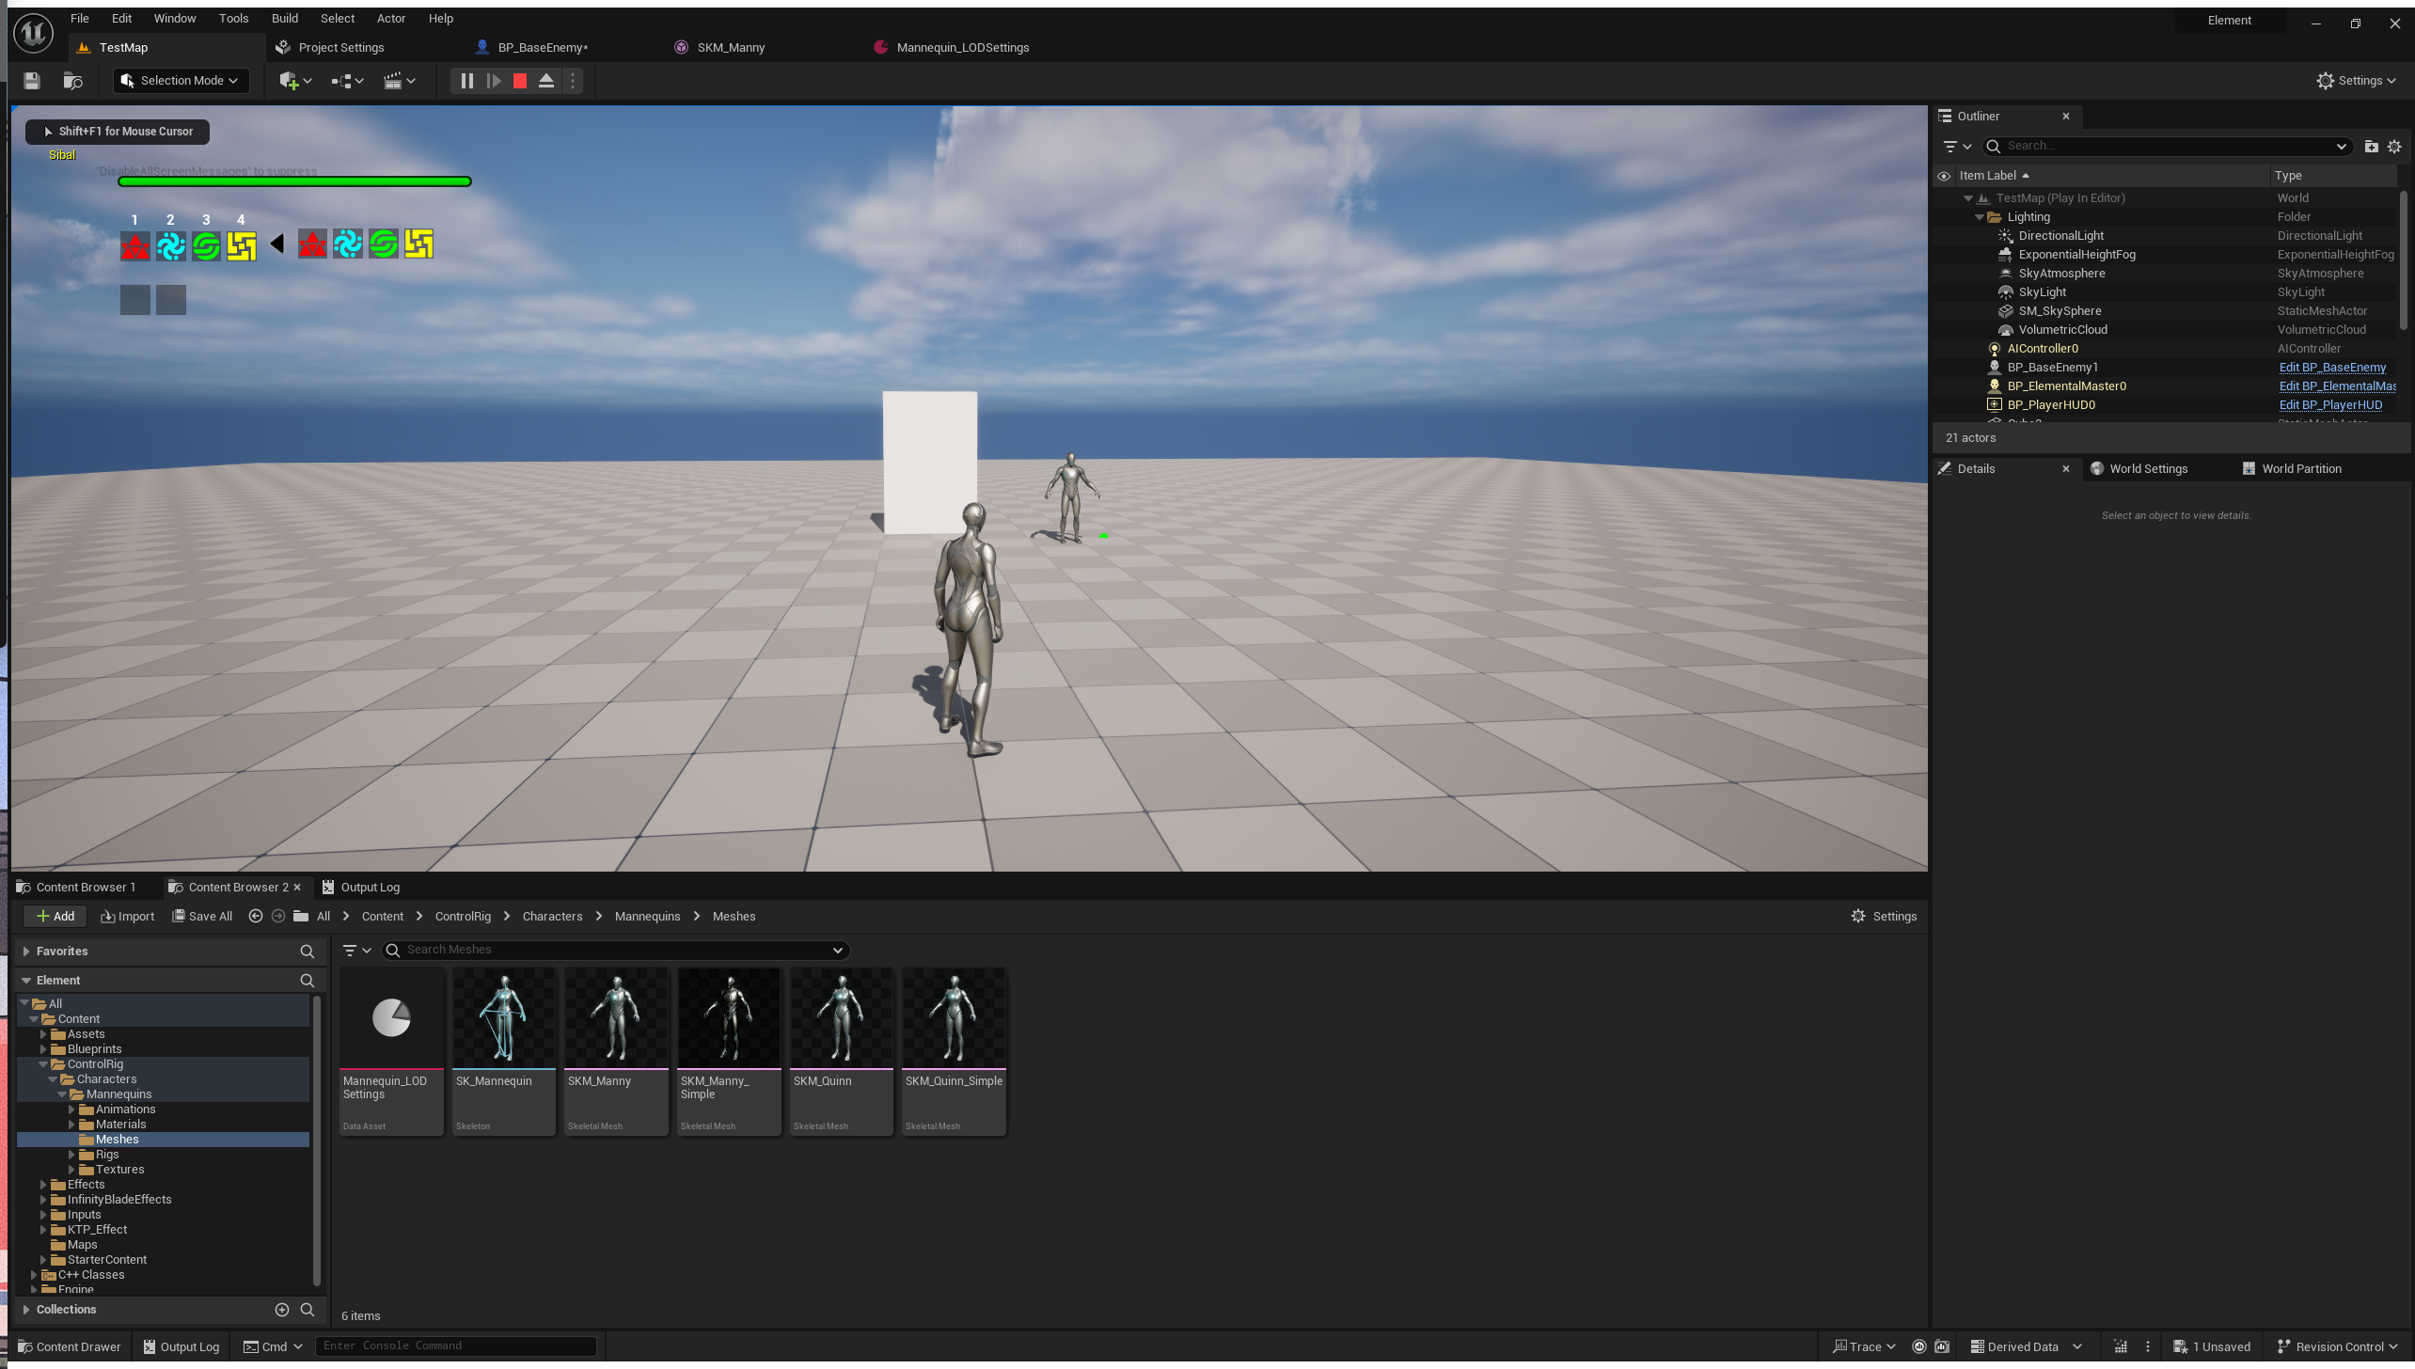This screenshot has height=1369, width=2415.
Task: Open the Selection Mode dropdown
Action: point(182,81)
